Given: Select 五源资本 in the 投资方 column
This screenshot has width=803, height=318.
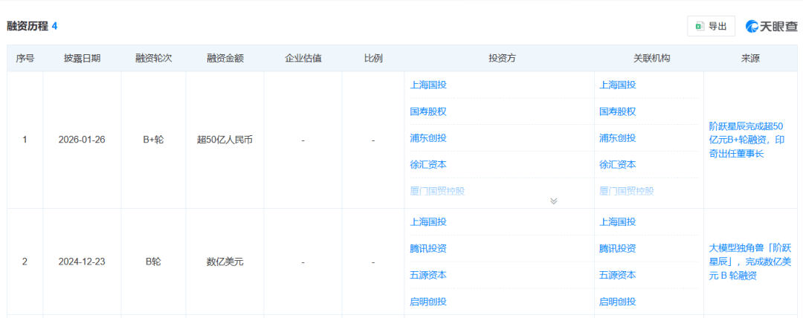Looking at the screenshot, I should [428, 275].
